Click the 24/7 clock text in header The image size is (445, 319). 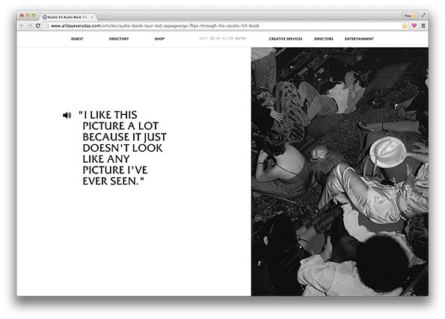click(223, 39)
